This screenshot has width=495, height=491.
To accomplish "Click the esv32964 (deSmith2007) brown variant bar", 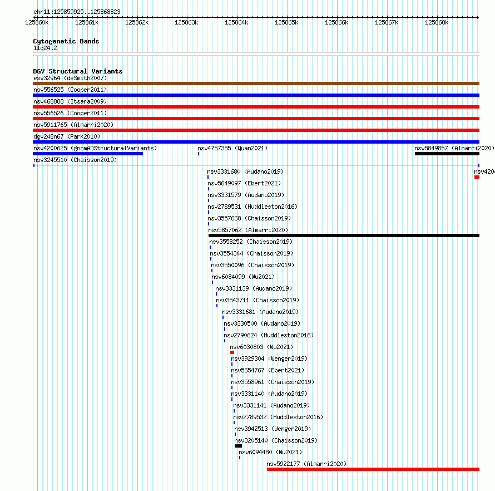I will pos(256,84).
